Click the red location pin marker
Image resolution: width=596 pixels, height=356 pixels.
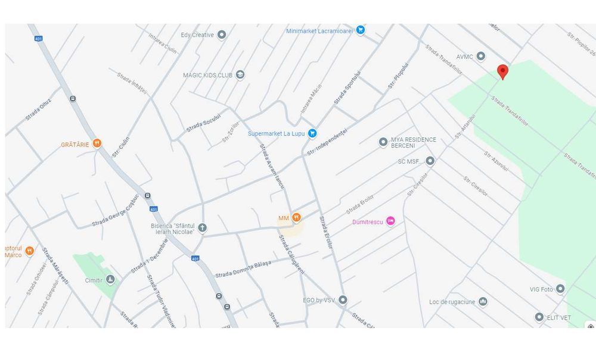point(502,72)
